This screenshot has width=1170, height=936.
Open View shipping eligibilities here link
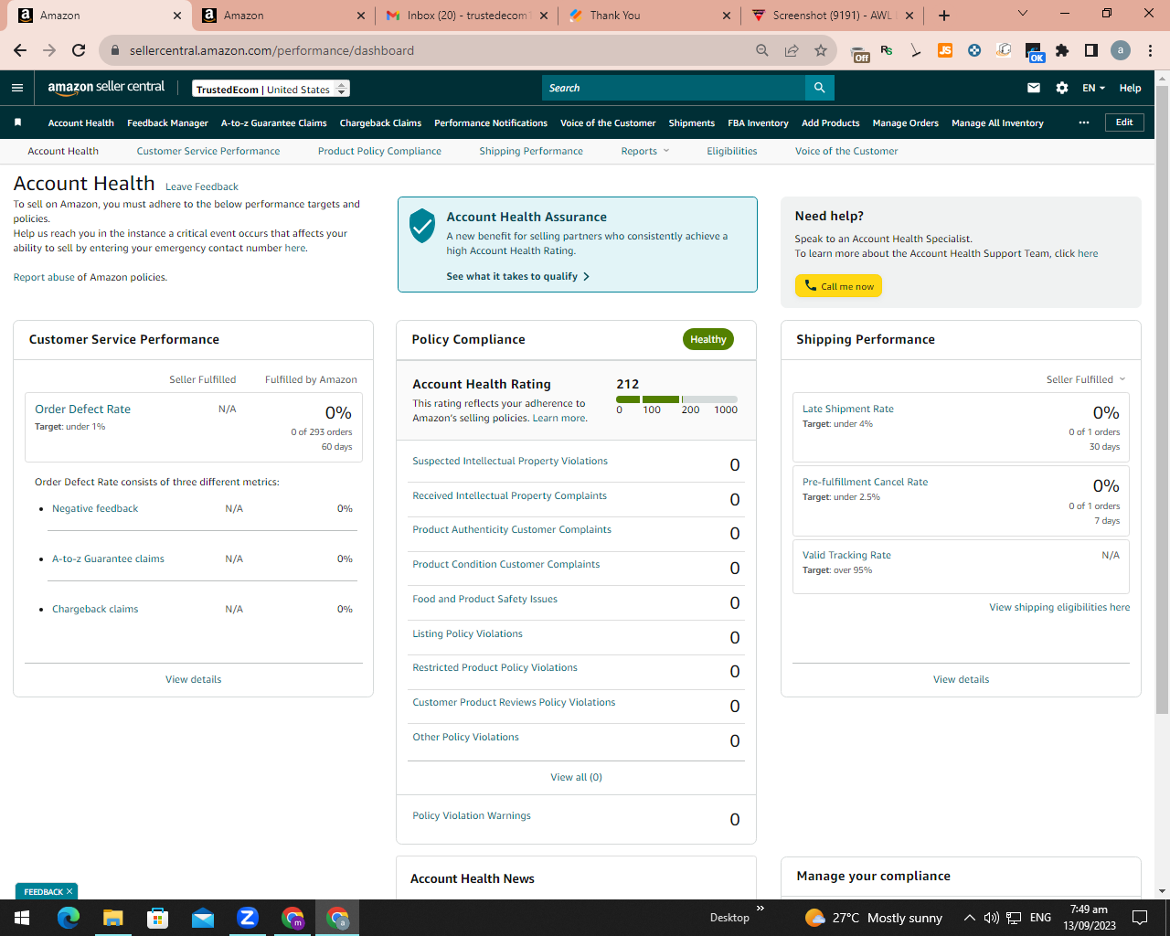pyautogui.click(x=1059, y=607)
